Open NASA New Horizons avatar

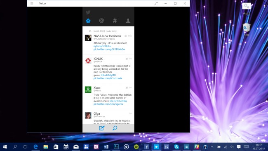pyautogui.click(x=88, y=38)
